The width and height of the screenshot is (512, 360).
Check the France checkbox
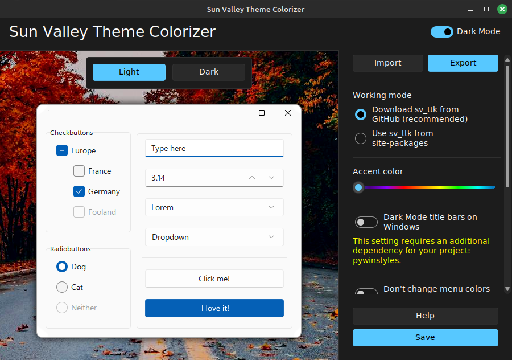click(79, 171)
